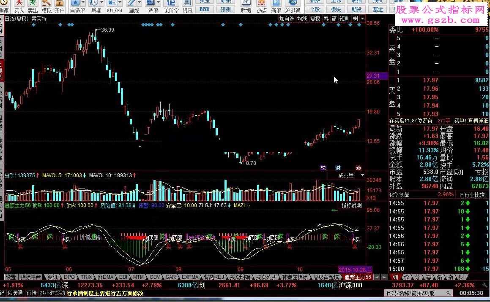Click the 板块 sector toolbar button
490x302 pixels.
336,9
